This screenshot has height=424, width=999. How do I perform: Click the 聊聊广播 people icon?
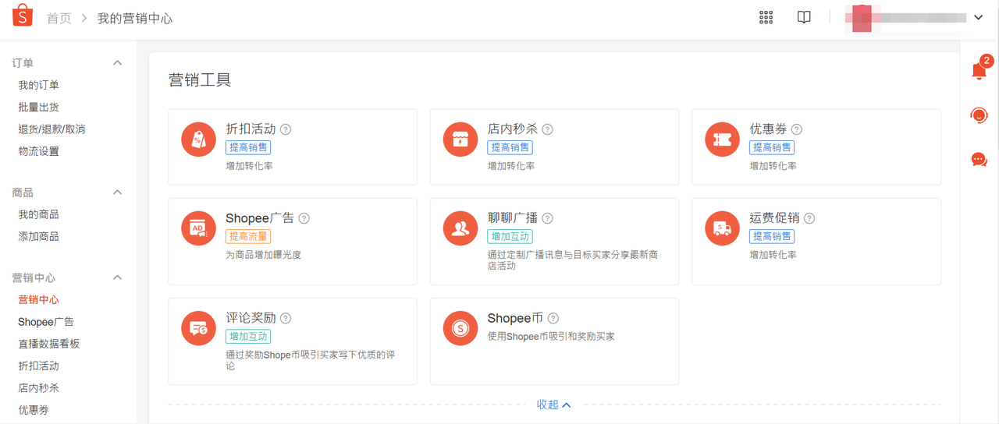(460, 228)
